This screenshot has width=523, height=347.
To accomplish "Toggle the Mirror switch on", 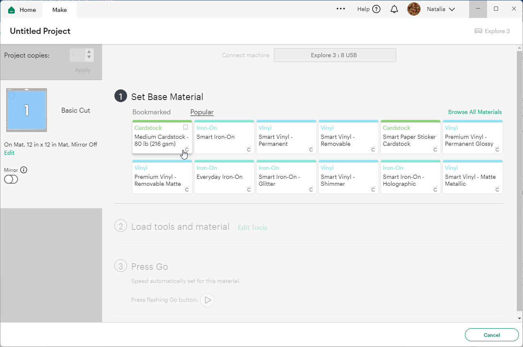I will 11,180.
